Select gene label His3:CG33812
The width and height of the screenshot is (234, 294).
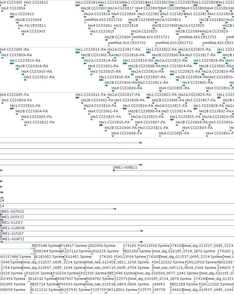pyautogui.click(x=36, y=2)
